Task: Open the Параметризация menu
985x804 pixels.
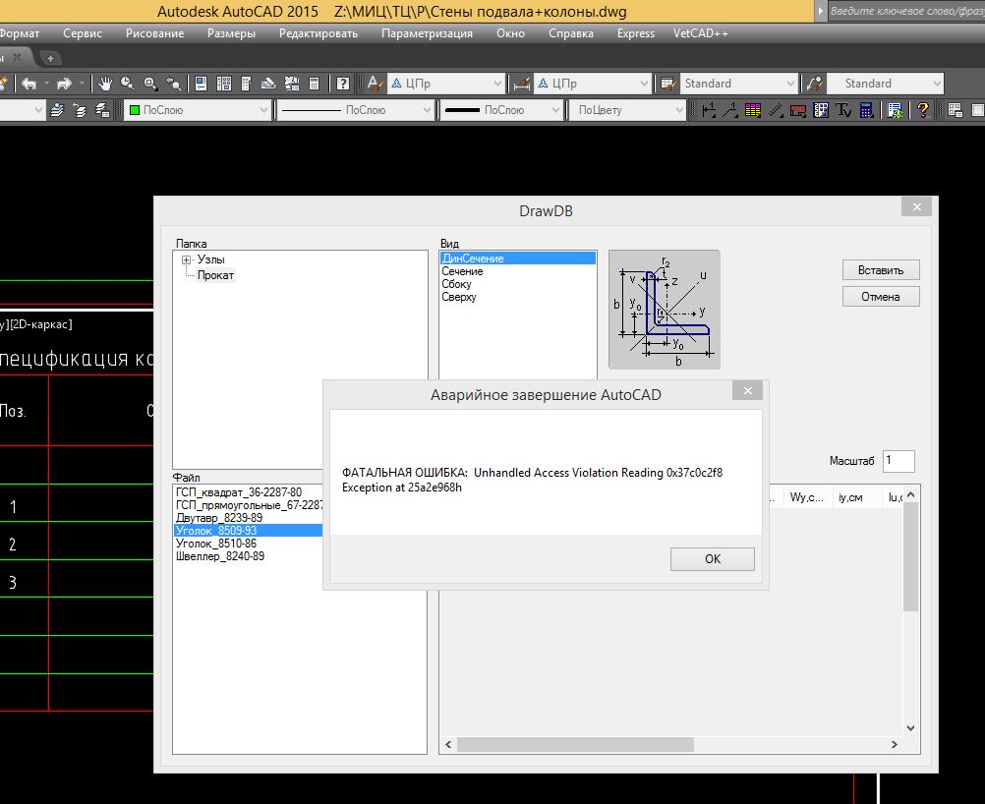Action: click(428, 33)
